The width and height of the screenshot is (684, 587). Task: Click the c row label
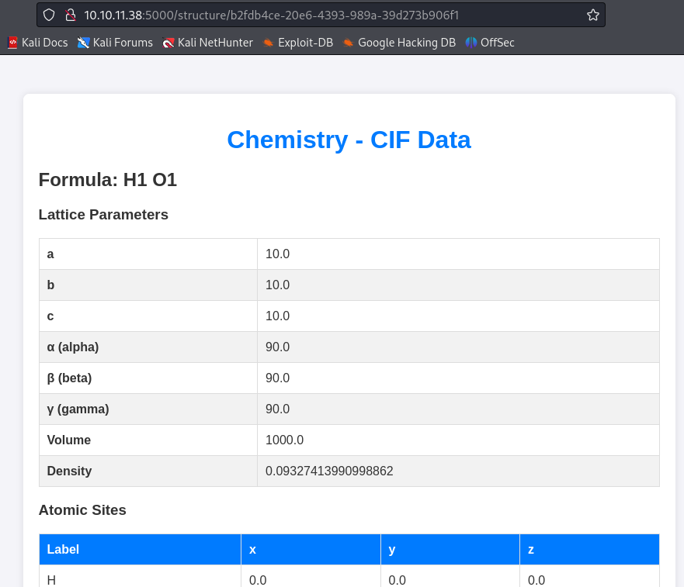pyautogui.click(x=50, y=316)
